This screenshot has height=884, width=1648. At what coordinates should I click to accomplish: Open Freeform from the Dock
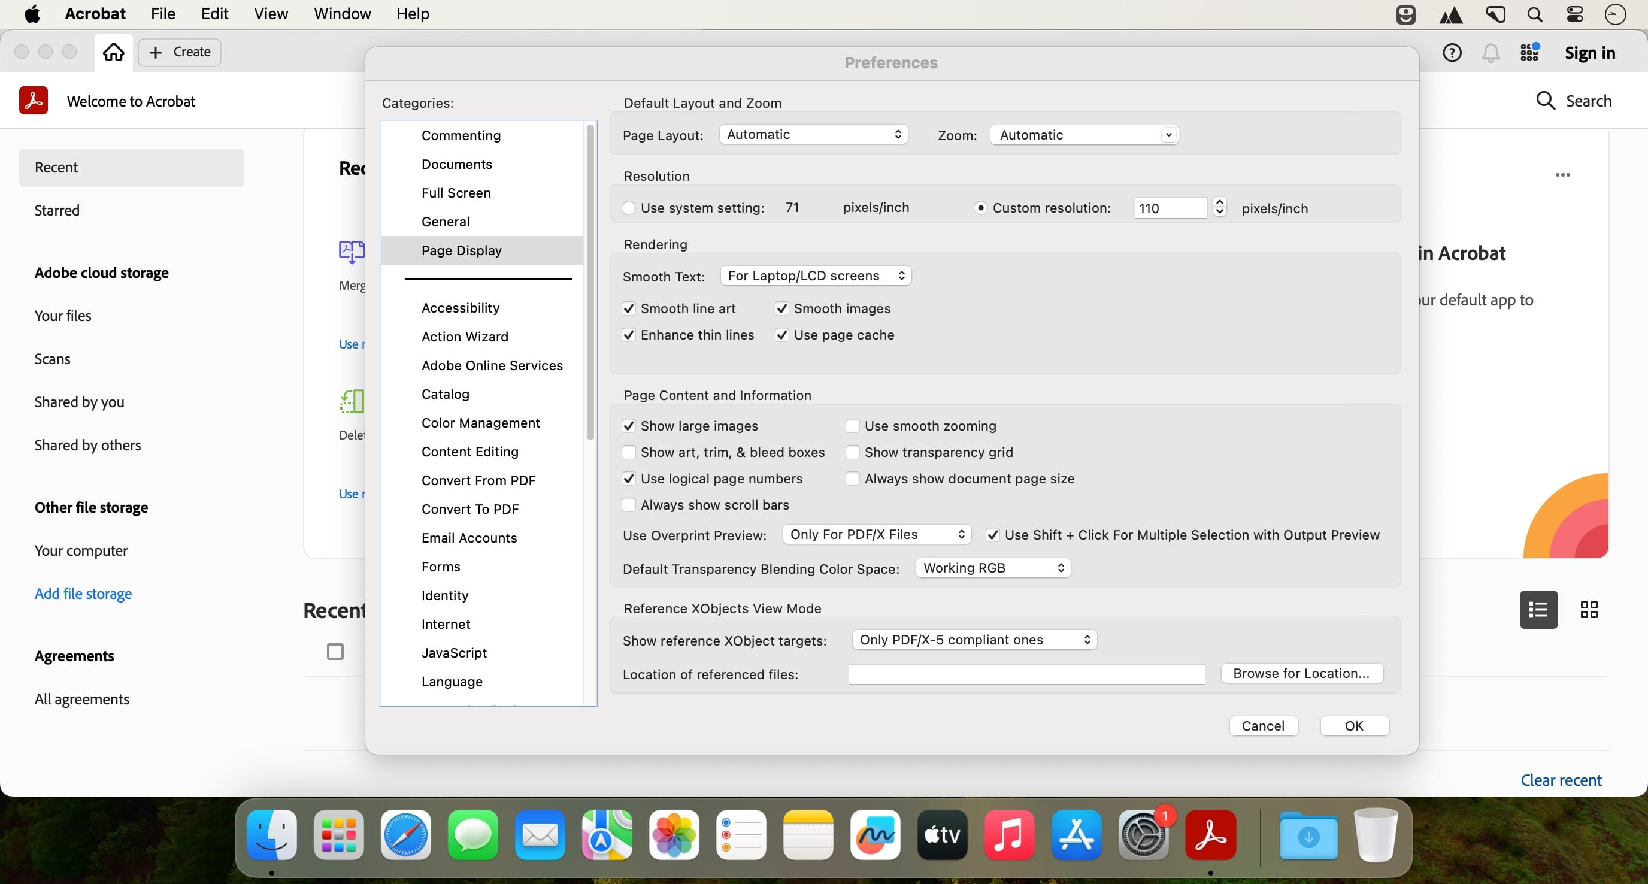(875, 835)
